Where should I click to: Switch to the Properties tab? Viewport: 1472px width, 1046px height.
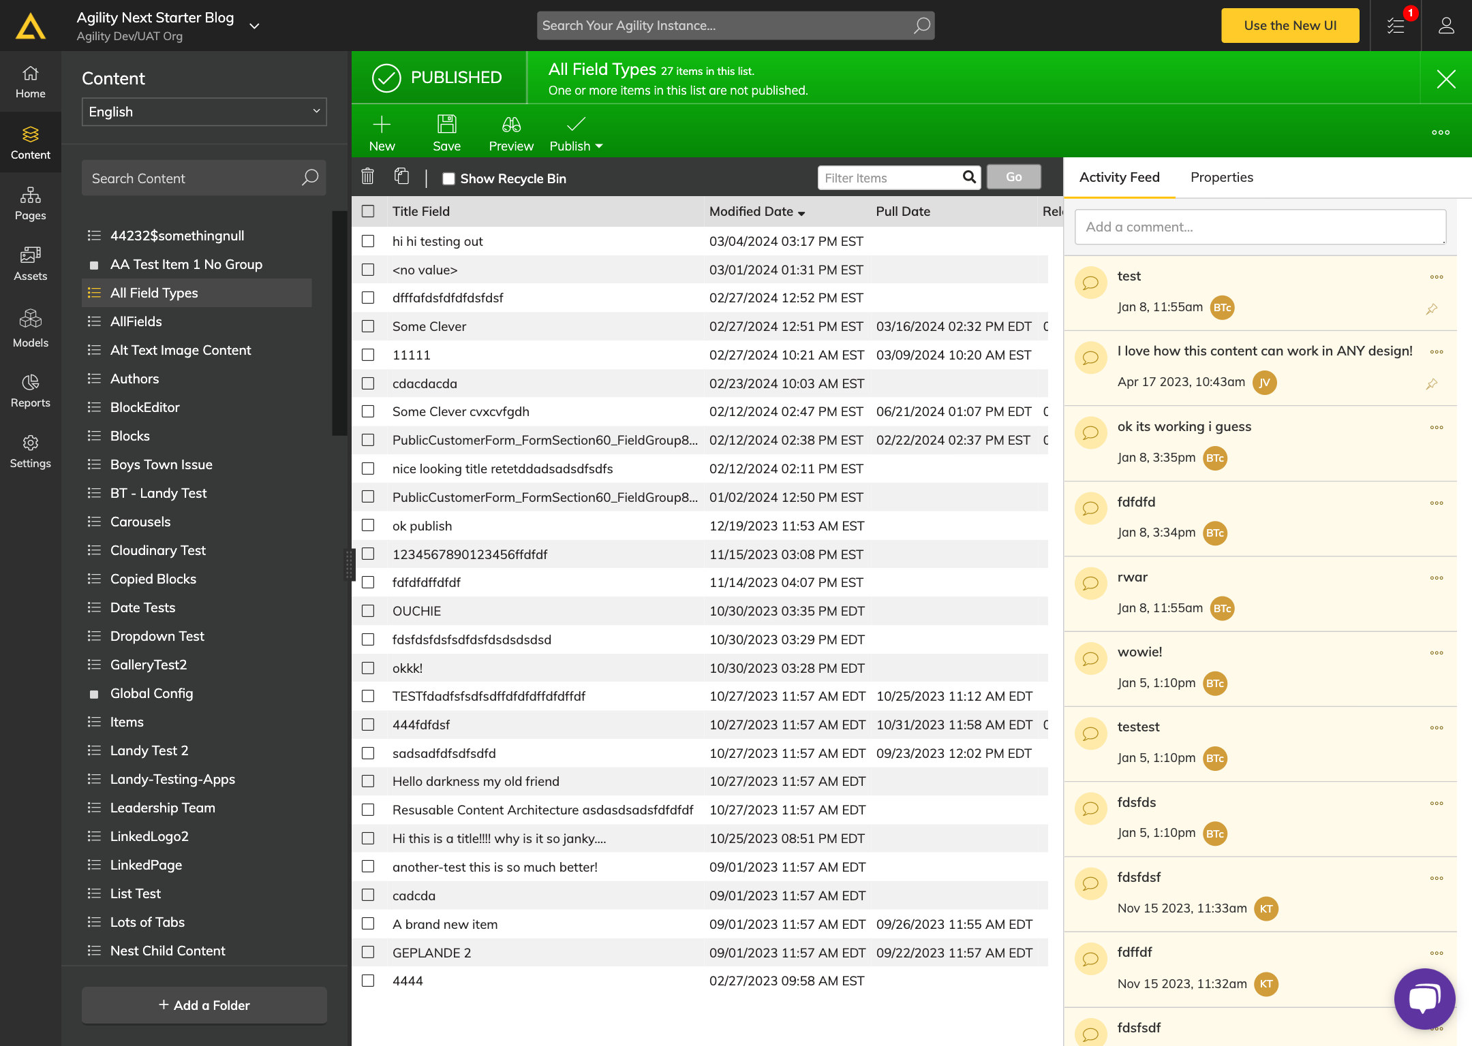pos(1221,177)
